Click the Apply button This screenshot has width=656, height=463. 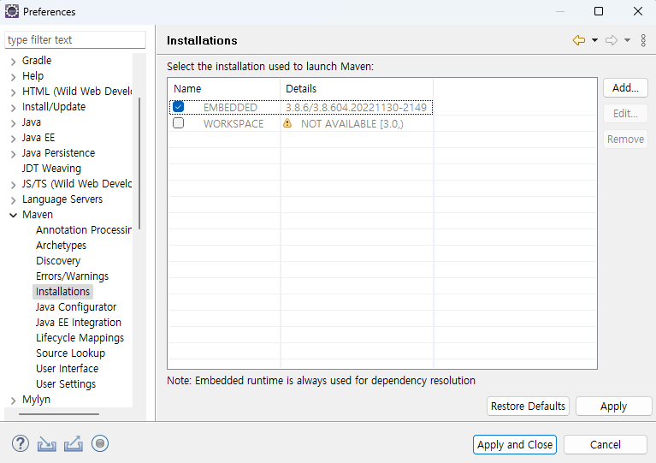[614, 406]
